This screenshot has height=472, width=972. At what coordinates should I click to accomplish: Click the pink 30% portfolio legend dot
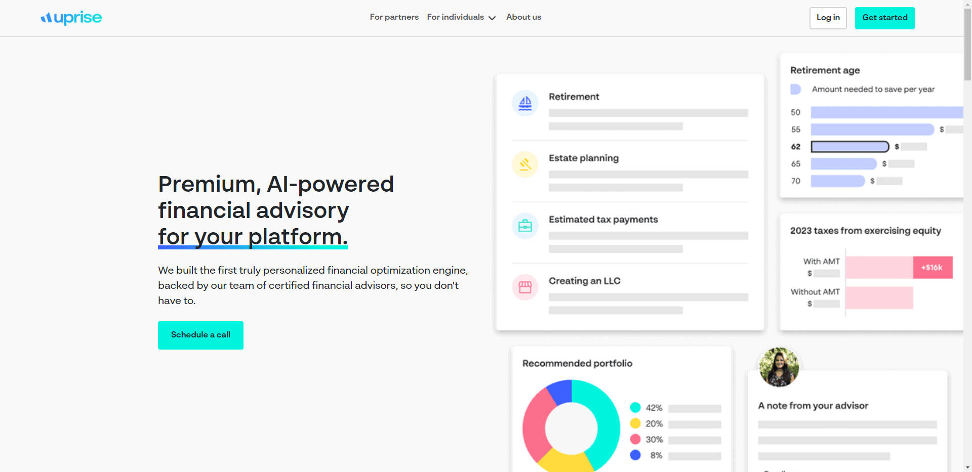point(635,439)
